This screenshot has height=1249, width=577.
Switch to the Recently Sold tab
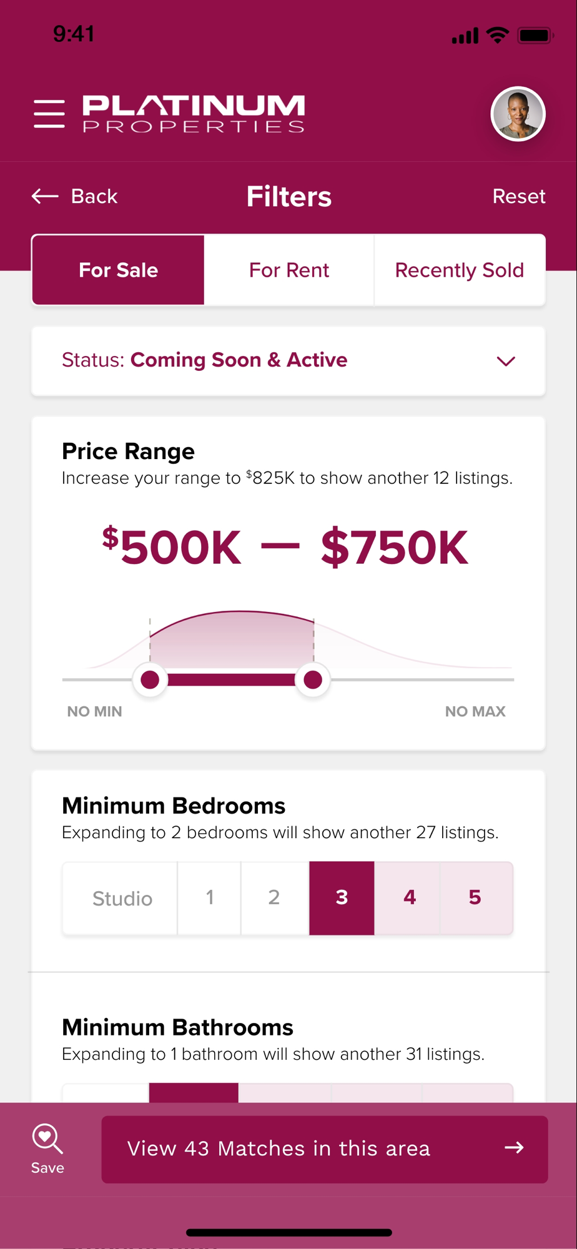point(459,270)
